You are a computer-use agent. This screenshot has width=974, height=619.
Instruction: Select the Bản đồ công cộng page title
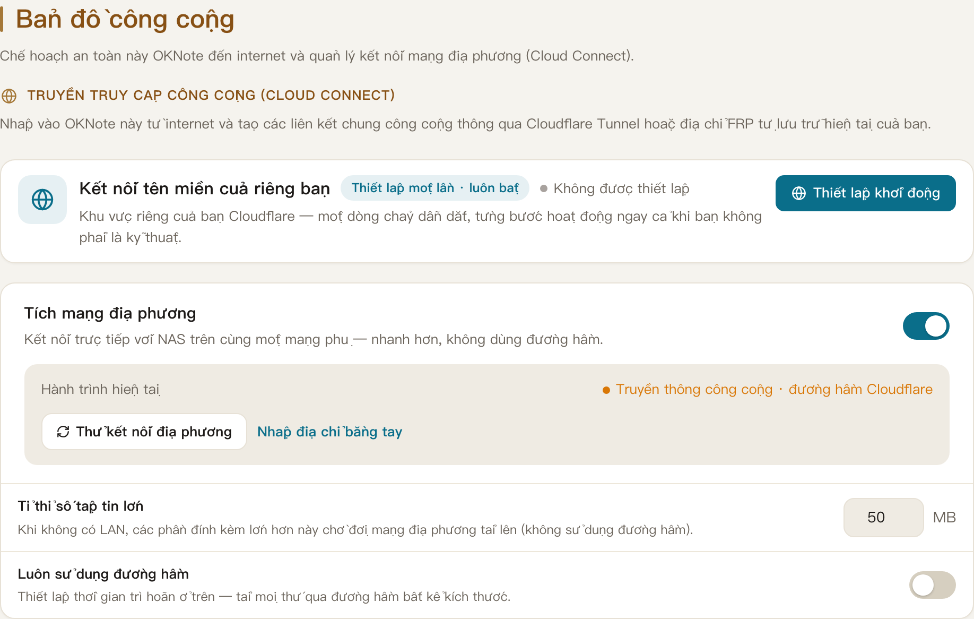[125, 19]
